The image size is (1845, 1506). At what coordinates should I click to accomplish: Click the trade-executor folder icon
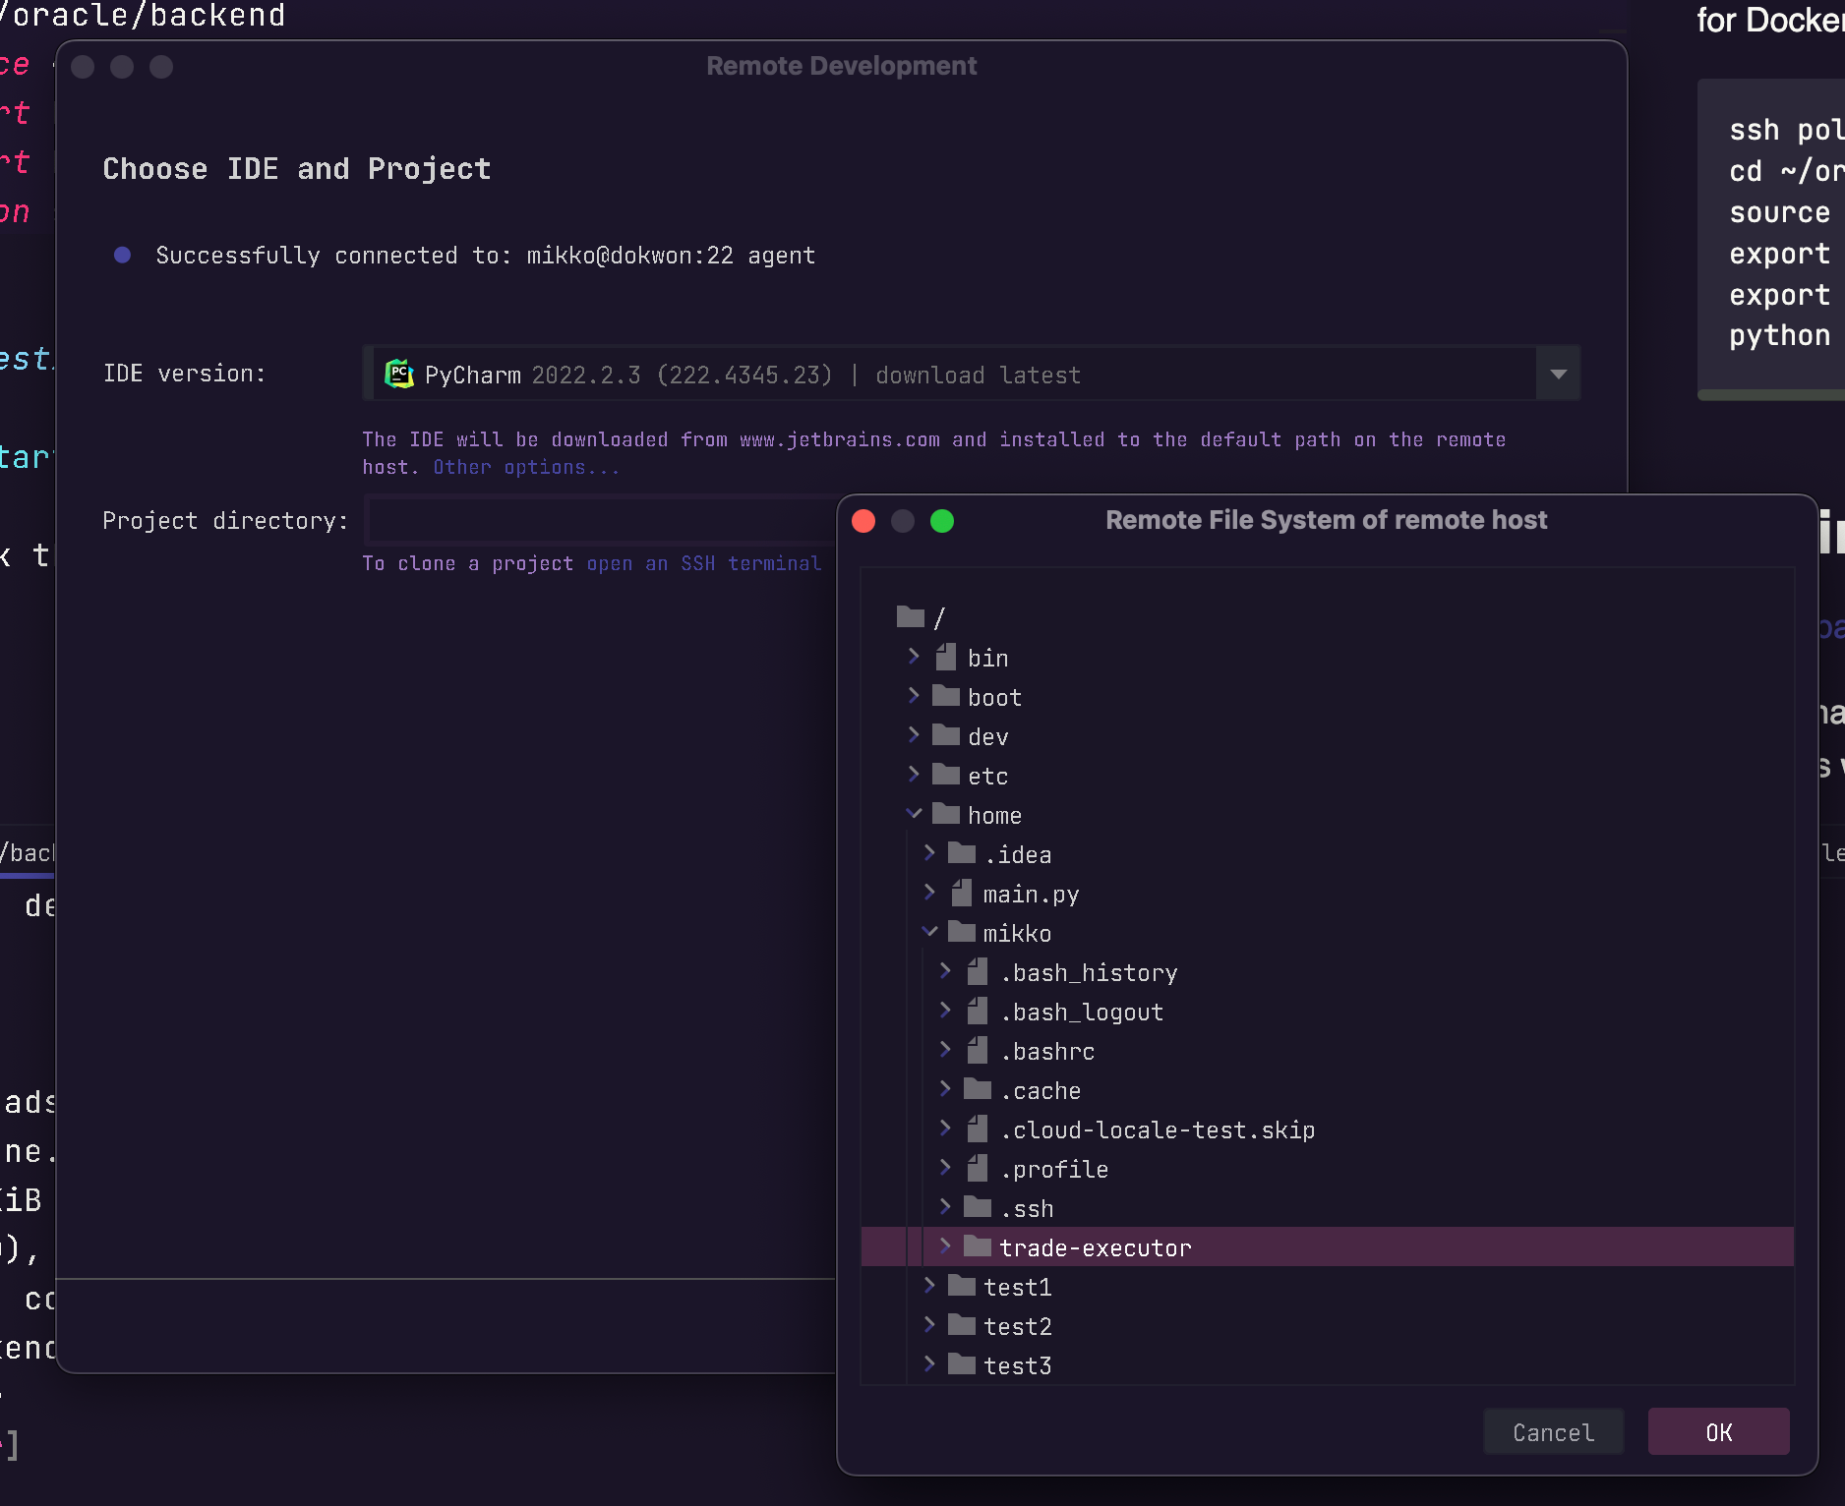[x=978, y=1246]
